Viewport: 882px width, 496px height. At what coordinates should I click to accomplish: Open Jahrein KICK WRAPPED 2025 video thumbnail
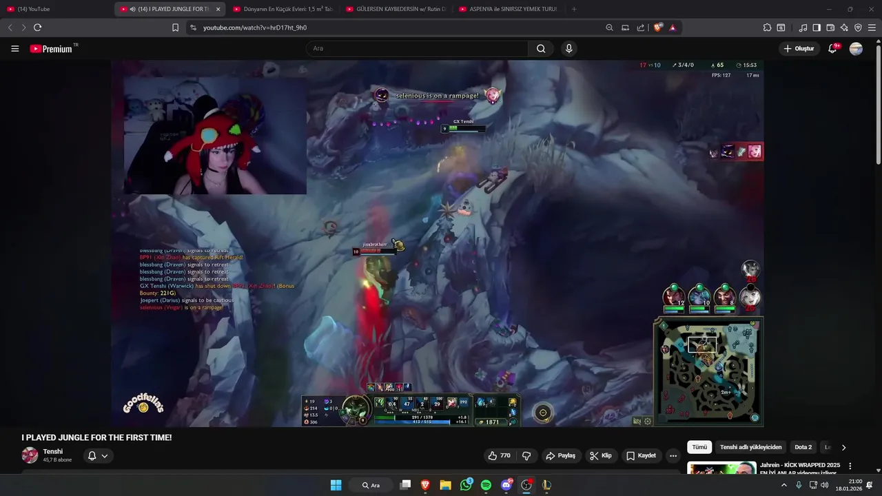tap(721, 468)
